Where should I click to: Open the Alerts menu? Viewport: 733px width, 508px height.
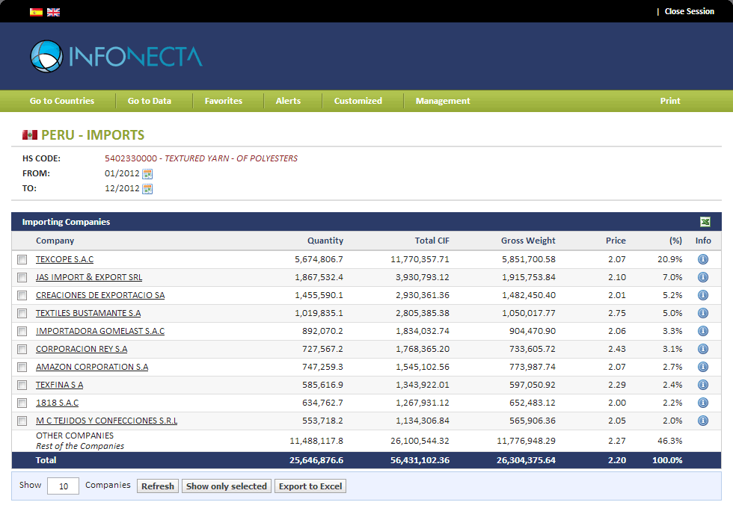pos(288,101)
